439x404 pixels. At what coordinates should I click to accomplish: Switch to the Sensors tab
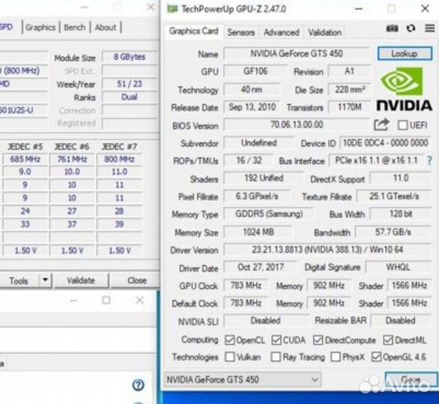(241, 32)
